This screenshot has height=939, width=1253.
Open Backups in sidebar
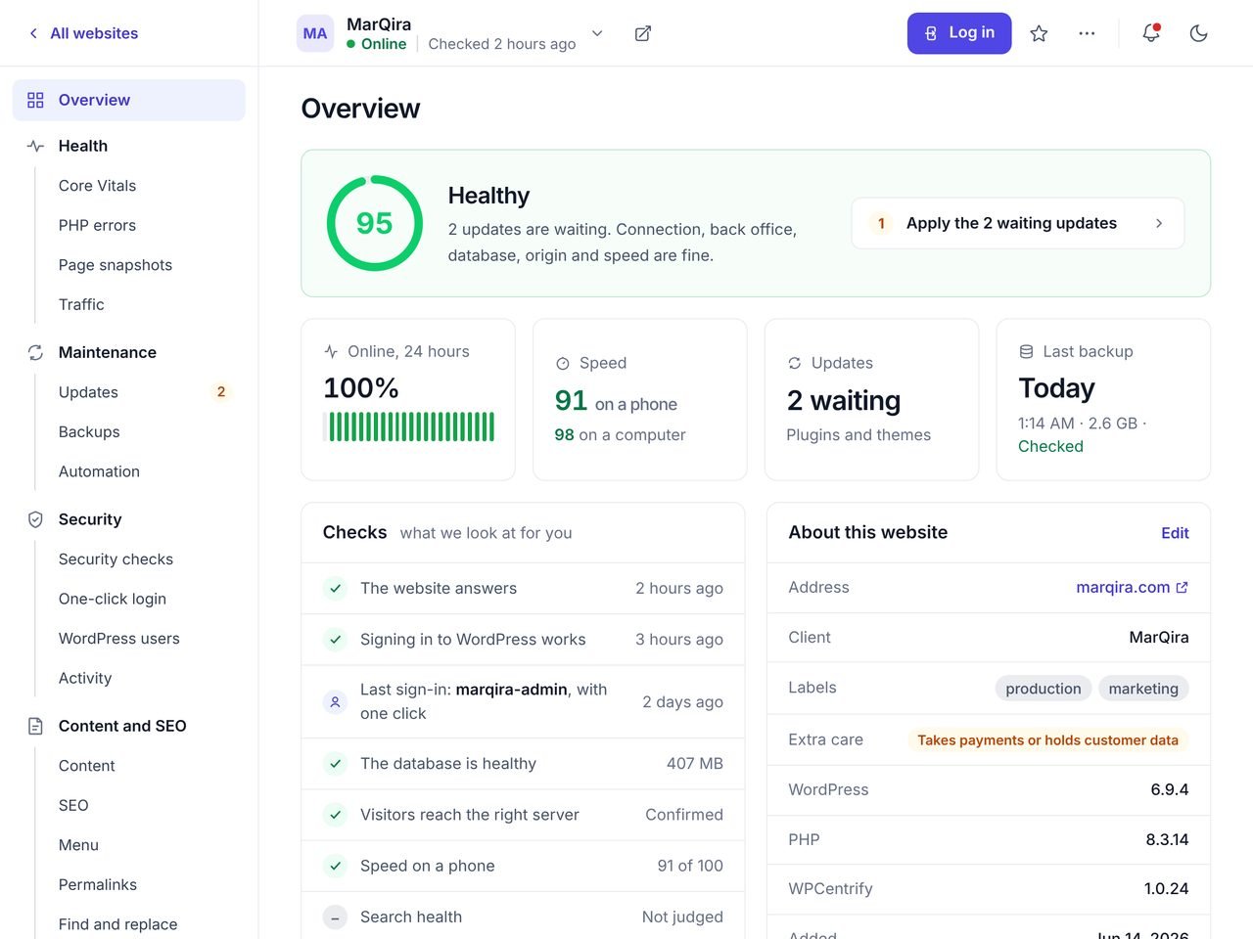(x=89, y=431)
